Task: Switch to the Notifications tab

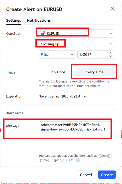Action: point(39,20)
